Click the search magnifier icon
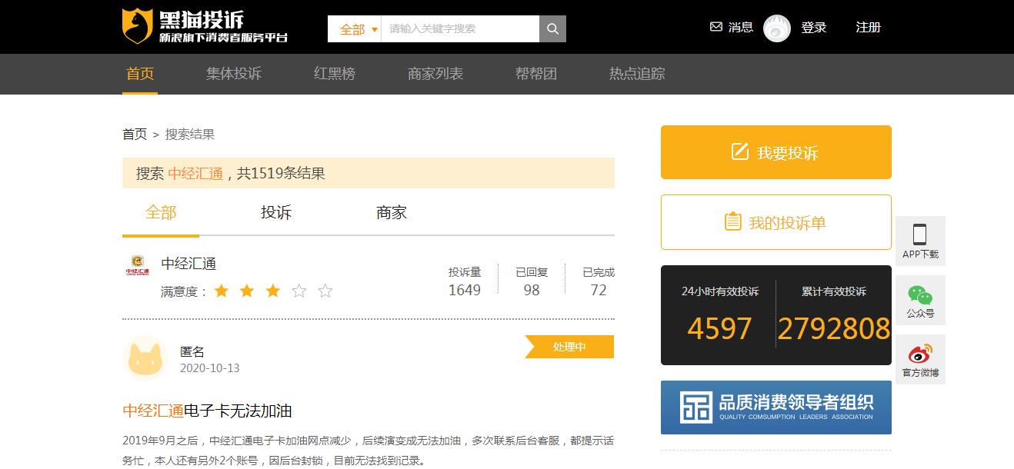Viewport: 1014px width, 469px height. click(x=552, y=28)
